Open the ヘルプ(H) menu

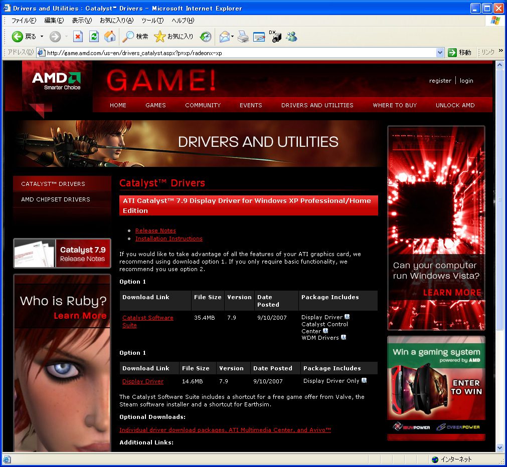point(183,21)
